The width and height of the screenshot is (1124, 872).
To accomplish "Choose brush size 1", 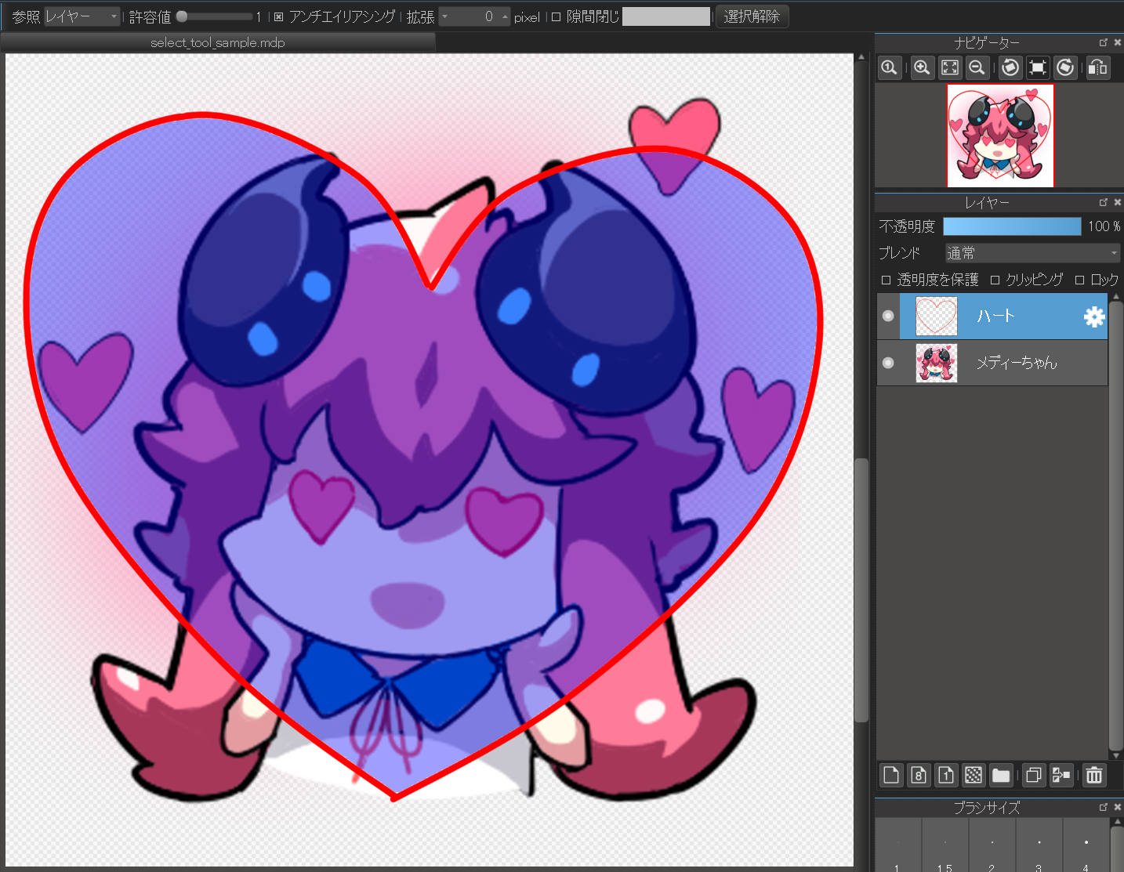I will coord(898,845).
